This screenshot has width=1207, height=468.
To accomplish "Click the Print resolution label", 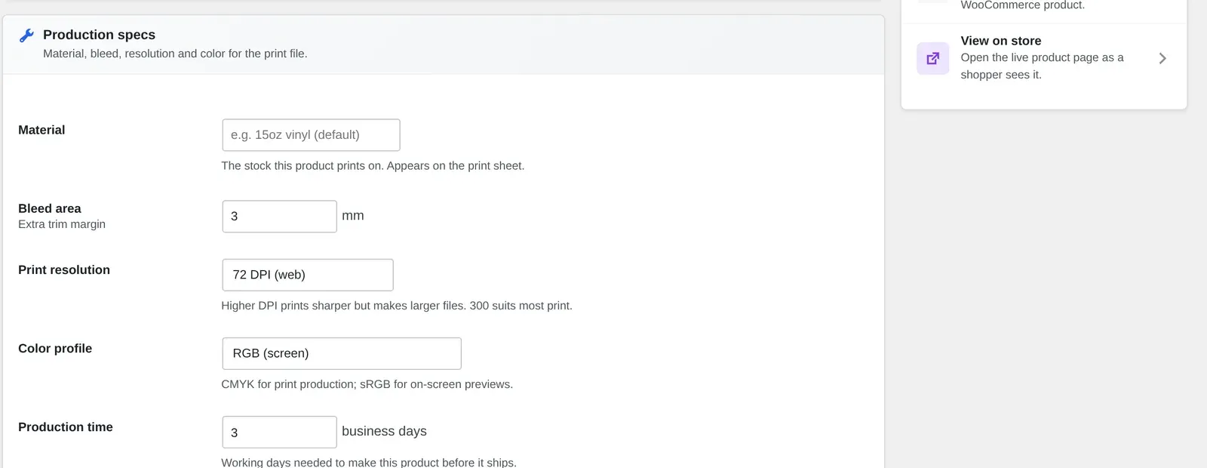I will tap(64, 269).
